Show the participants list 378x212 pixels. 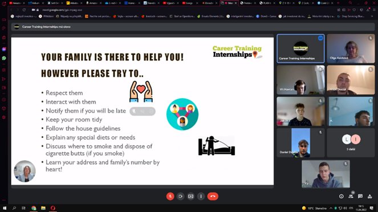point(351,197)
